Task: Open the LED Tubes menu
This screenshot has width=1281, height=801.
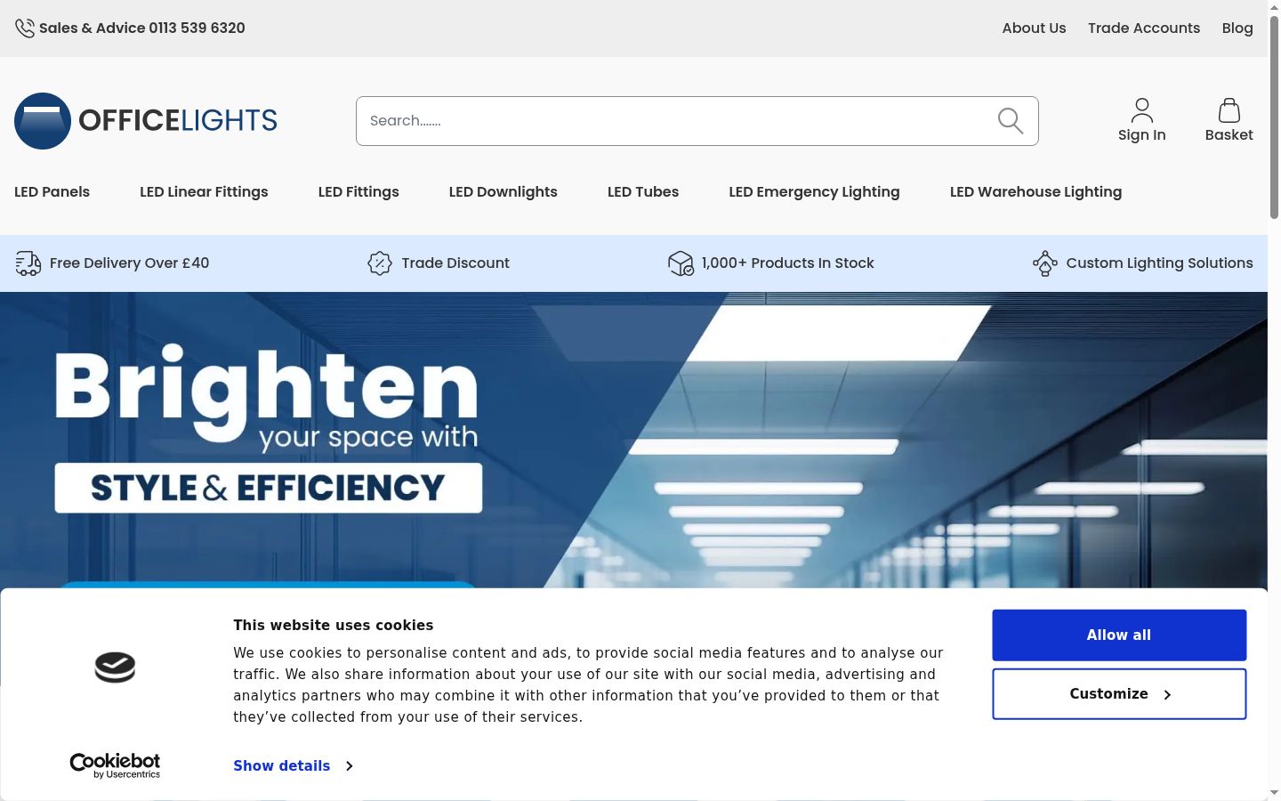Action: click(643, 192)
